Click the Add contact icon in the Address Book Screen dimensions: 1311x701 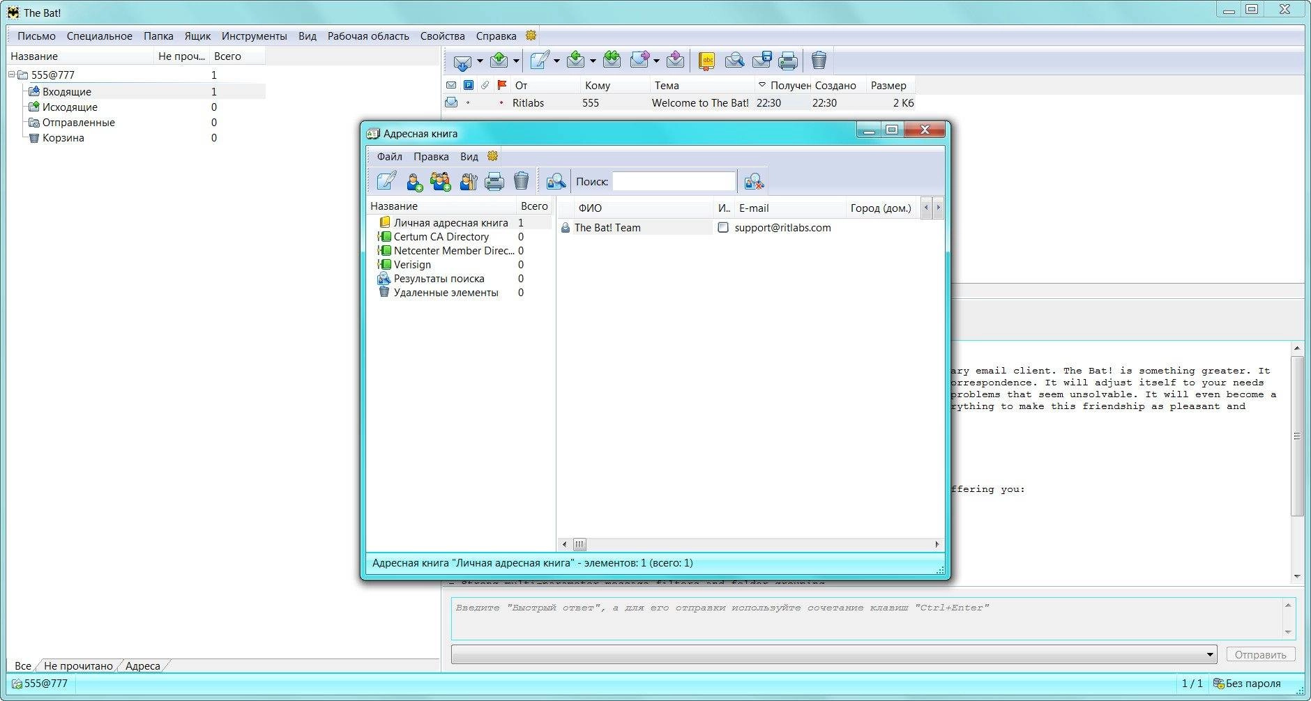[x=414, y=182]
